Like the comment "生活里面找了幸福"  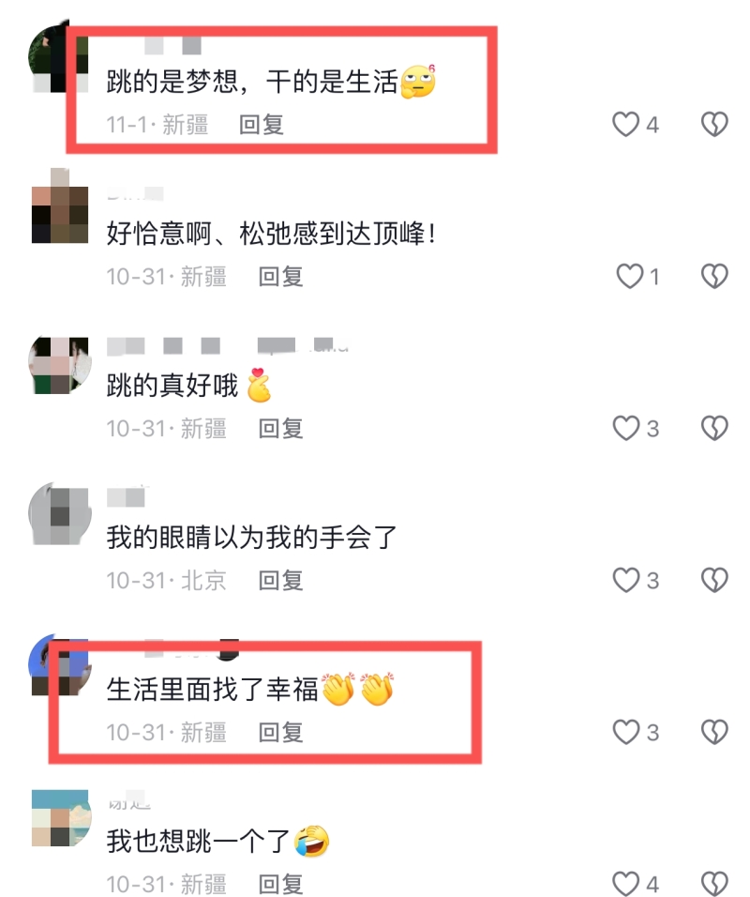click(625, 732)
